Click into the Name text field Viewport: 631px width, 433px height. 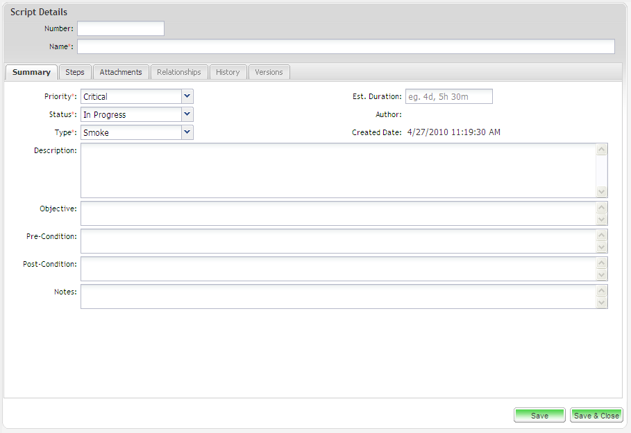click(x=345, y=46)
